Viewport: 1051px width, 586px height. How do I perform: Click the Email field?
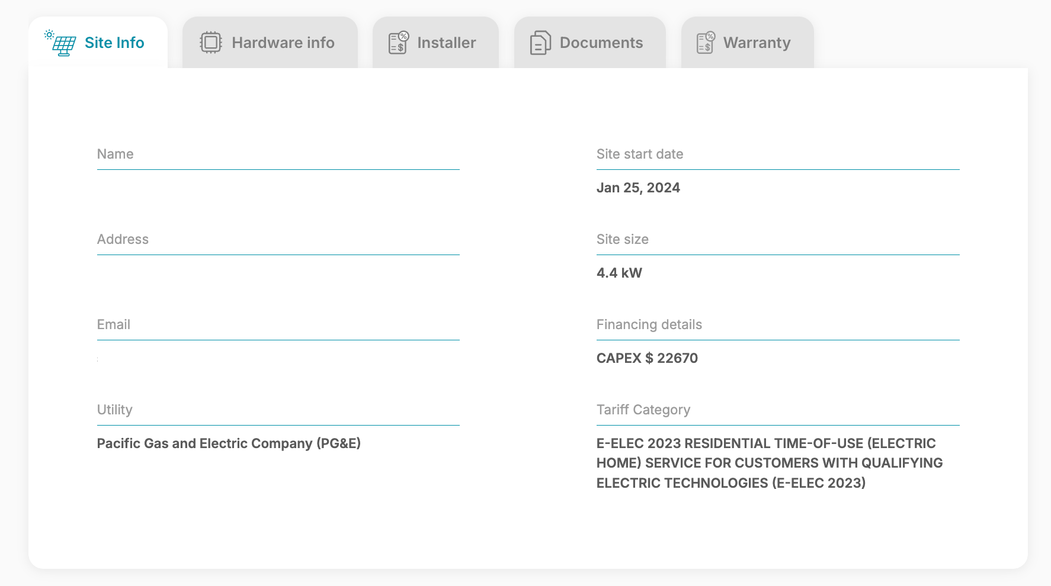click(x=278, y=342)
